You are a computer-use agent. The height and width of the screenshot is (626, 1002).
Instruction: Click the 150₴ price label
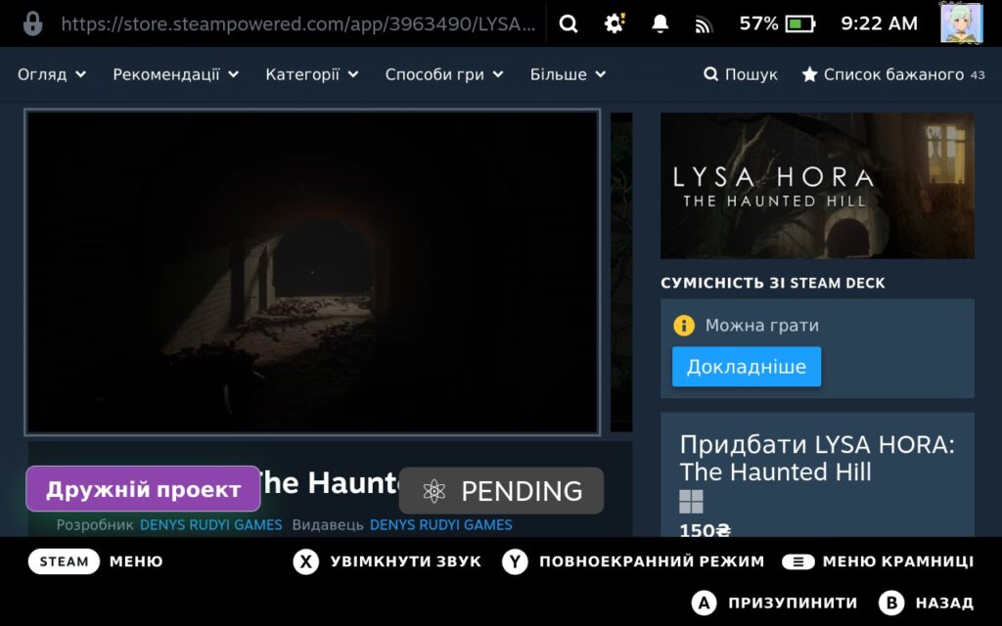tap(705, 529)
